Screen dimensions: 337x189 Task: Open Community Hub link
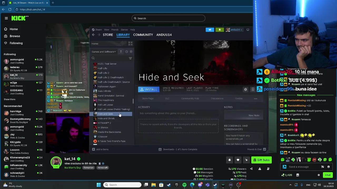point(190,98)
